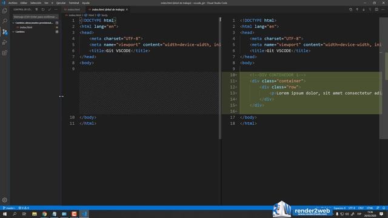Viewport: 388px width, 218px height.
Task: Click the refresh icon in Source Control header
Action: [x=43, y=10]
